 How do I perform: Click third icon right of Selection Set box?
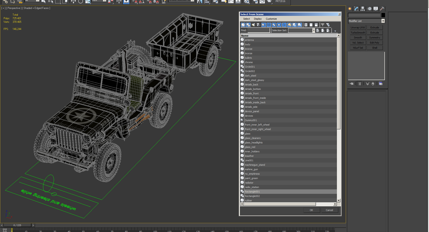tap(328, 30)
